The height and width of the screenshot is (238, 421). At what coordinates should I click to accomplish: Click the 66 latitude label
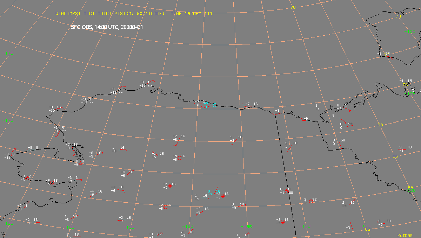[x=395, y=156]
